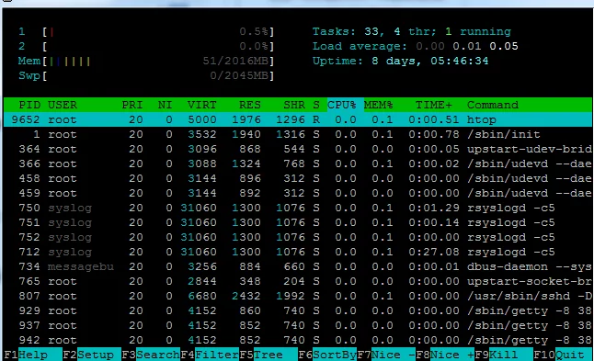Select the rsyslogd process with PID 750
Screen dimensions: 594x361
coord(298,208)
